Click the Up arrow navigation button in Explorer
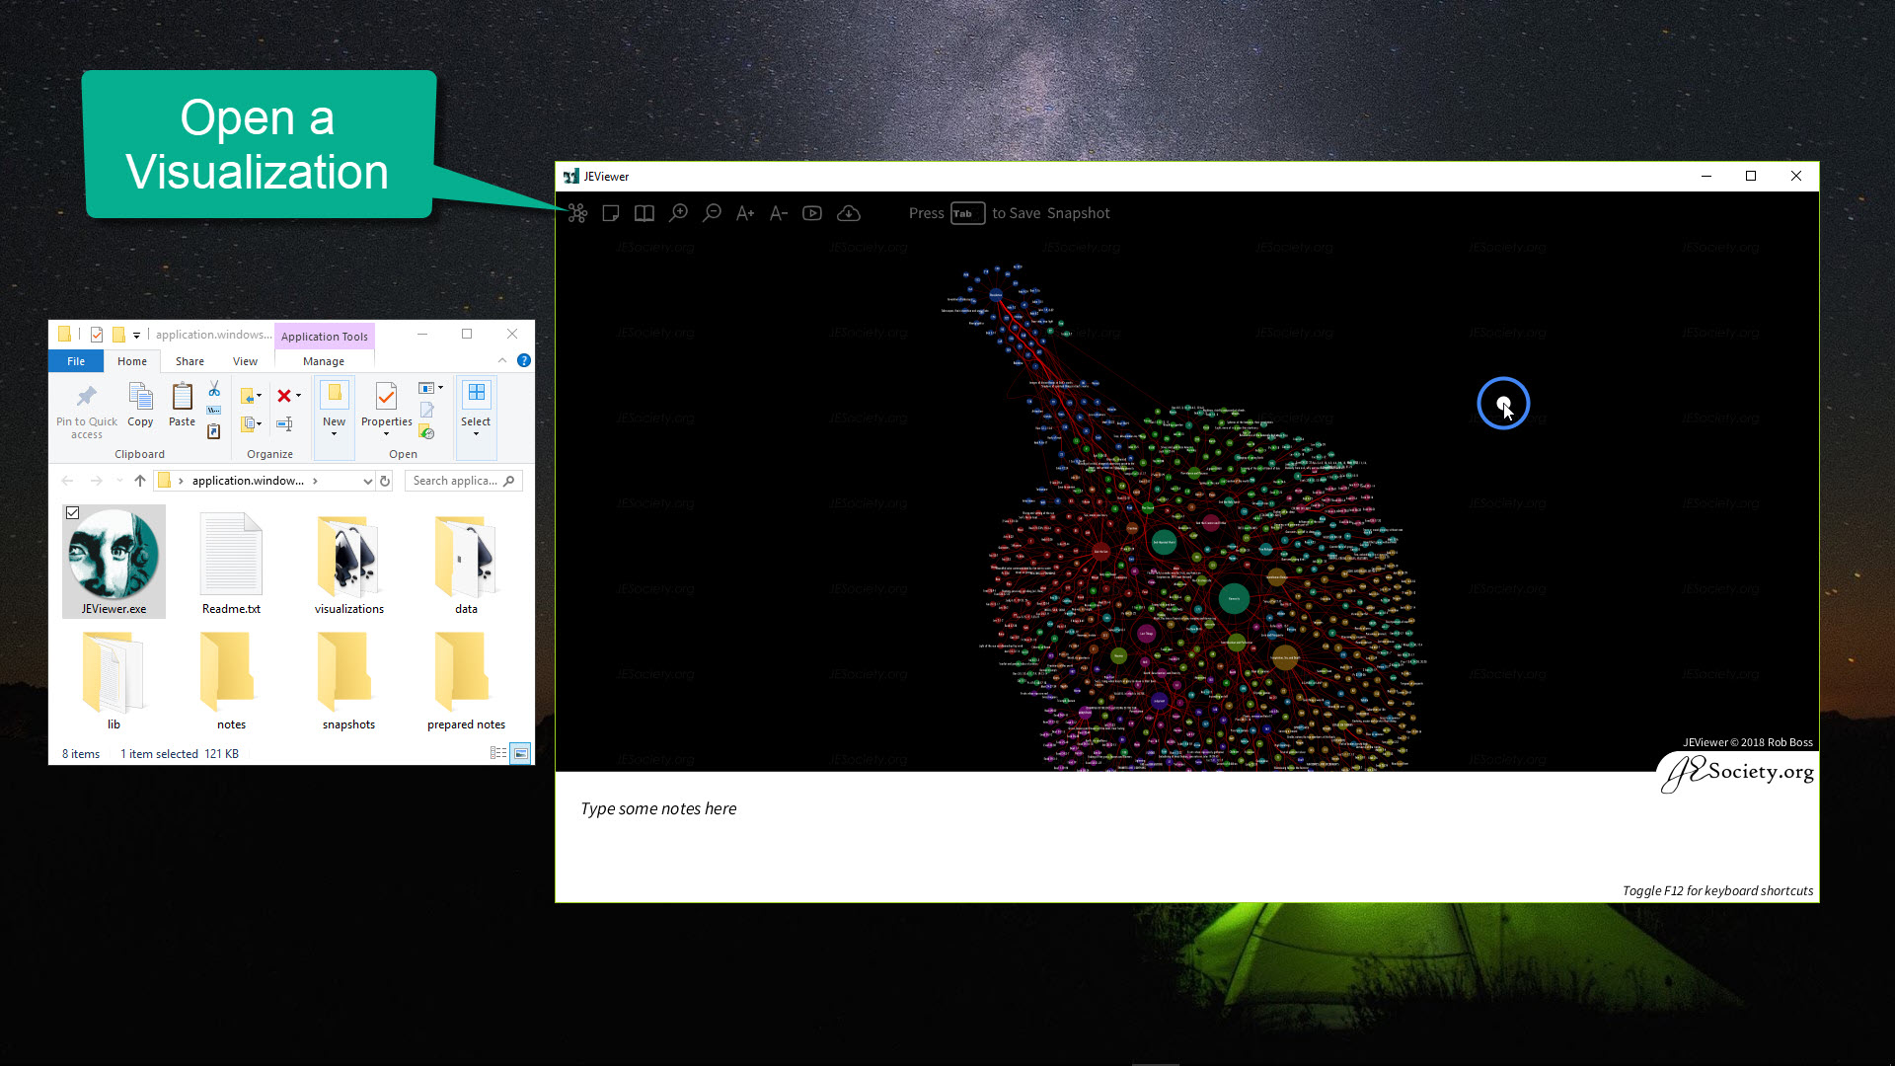1895x1066 pixels. click(x=140, y=481)
